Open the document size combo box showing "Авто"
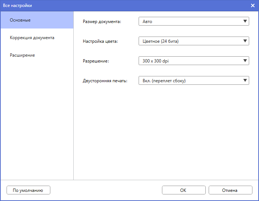The height and width of the screenshot is (201, 259). [x=190, y=22]
